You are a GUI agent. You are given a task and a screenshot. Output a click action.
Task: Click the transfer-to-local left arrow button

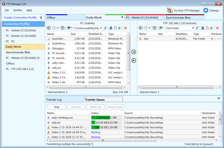tap(134, 60)
